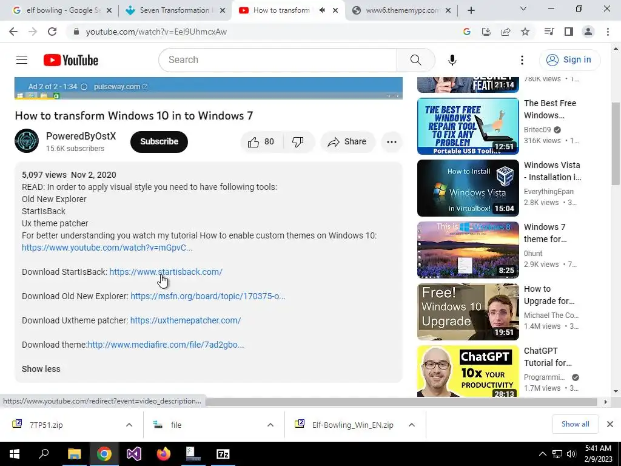Toggle Chrome side panel
Image resolution: width=621 pixels, height=466 pixels.
click(569, 32)
